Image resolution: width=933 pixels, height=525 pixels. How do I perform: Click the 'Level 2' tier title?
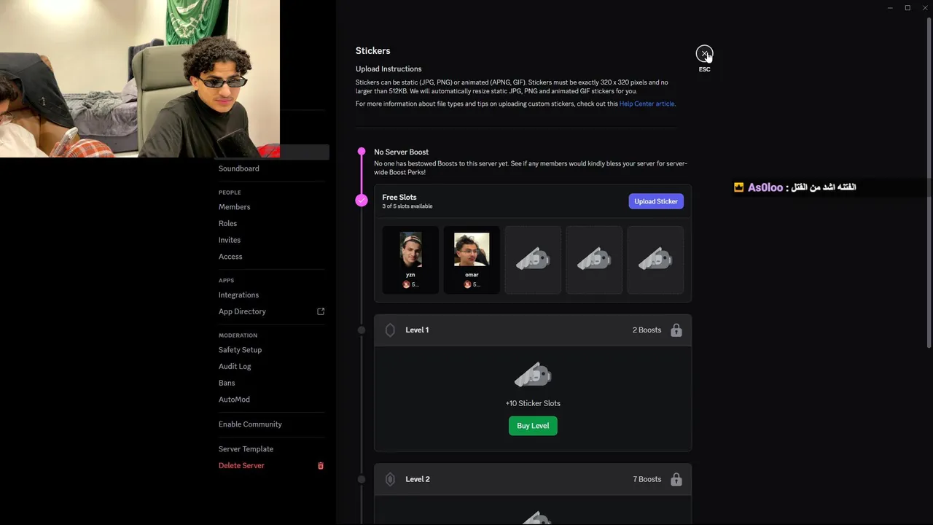tap(418, 479)
